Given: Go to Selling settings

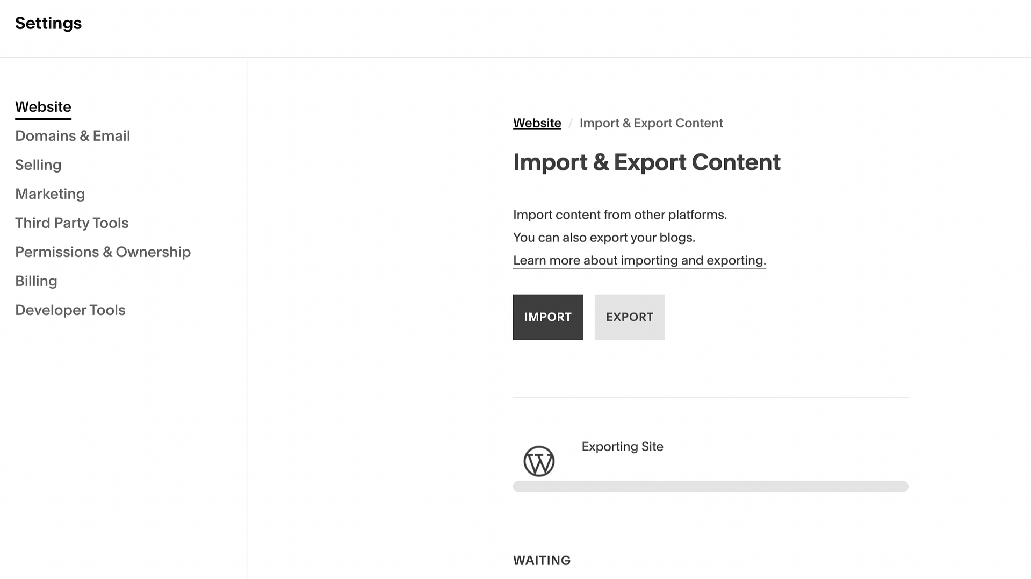Looking at the screenshot, I should (38, 165).
